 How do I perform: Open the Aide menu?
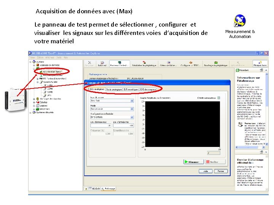point(66,57)
